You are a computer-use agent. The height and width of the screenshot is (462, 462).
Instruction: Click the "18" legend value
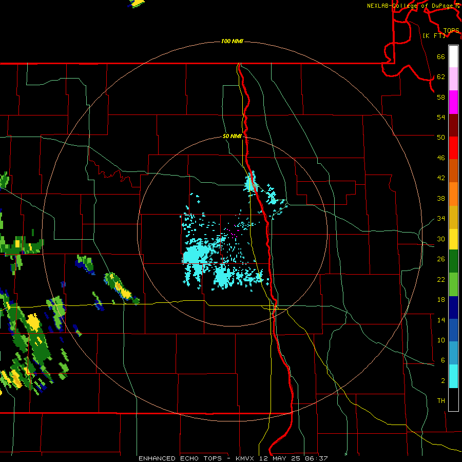tap(441, 300)
